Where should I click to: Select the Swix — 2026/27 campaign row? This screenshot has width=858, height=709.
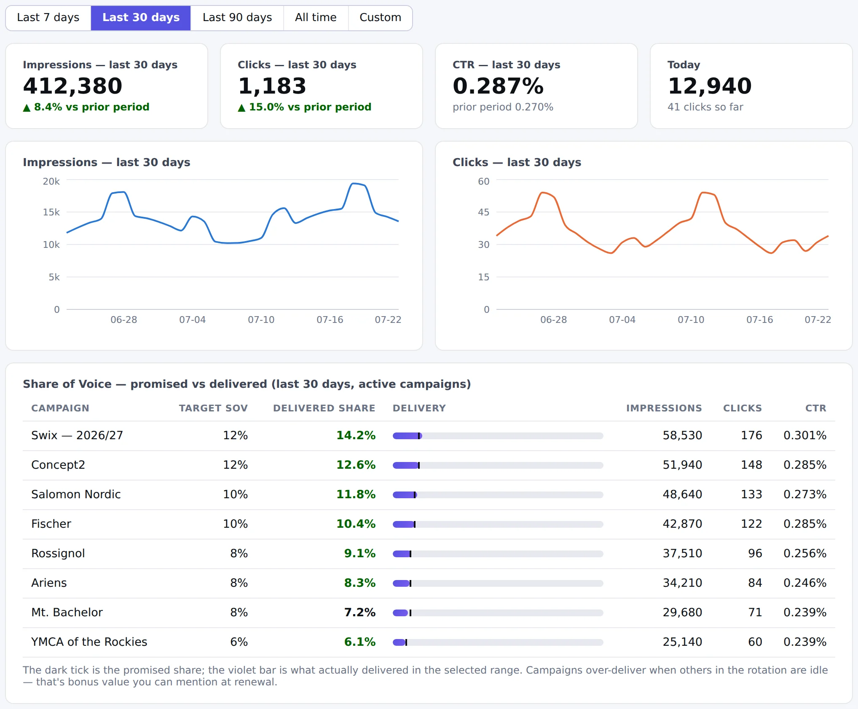[x=429, y=435]
